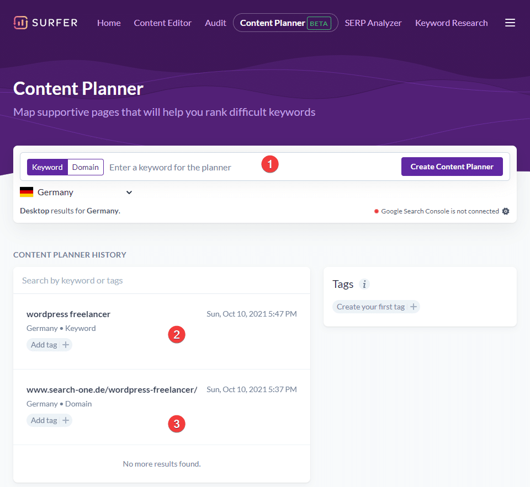
Task: Select the Content Planner BETA tab
Action: click(285, 23)
